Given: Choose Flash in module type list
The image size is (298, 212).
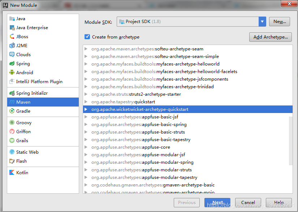Looking at the screenshot, I should coord(43,161).
